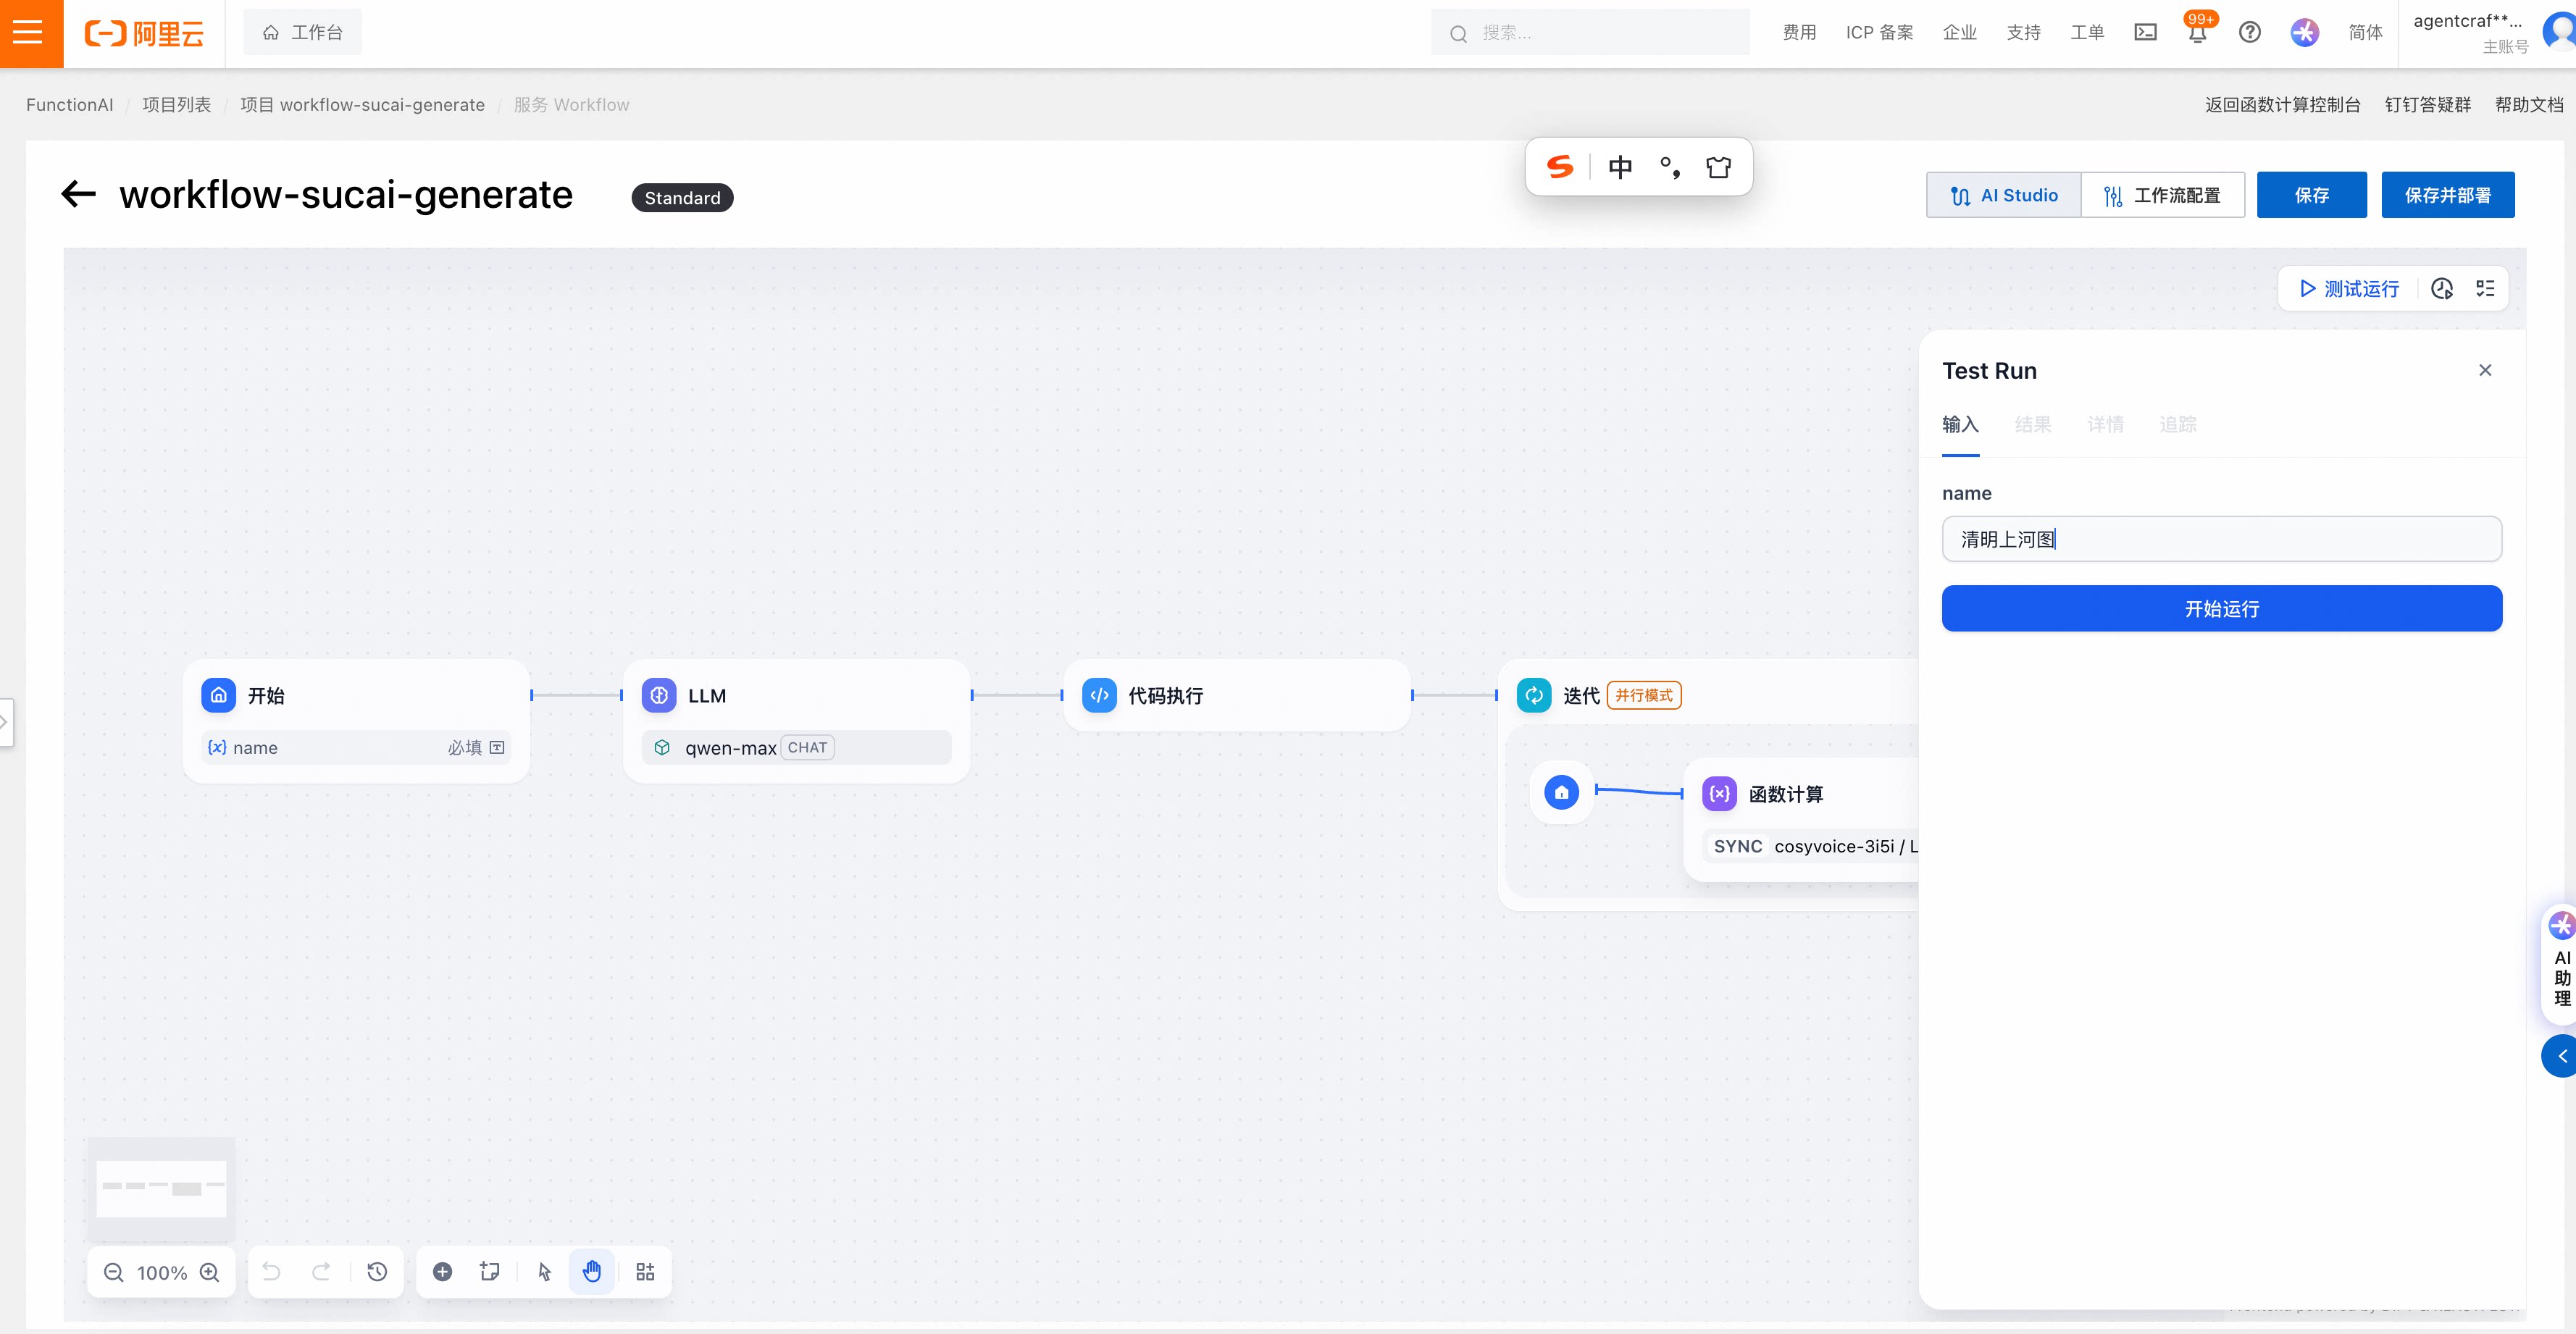The height and width of the screenshot is (1334, 2576).
Task: Open the version history clock icon
Action: coord(377,1272)
